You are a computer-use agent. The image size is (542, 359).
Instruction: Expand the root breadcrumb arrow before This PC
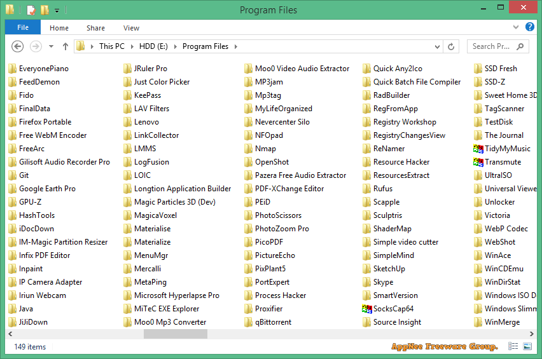[92, 46]
